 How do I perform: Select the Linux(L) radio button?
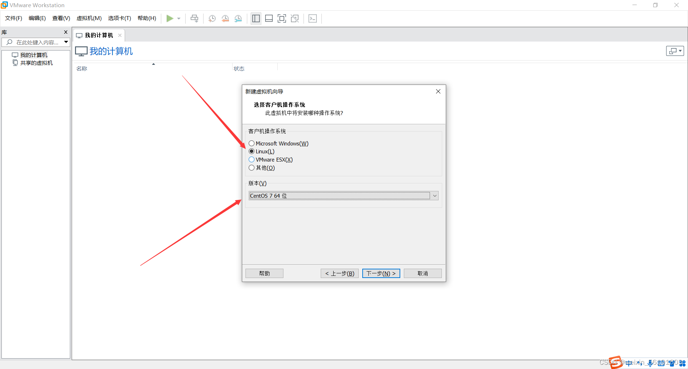click(252, 151)
